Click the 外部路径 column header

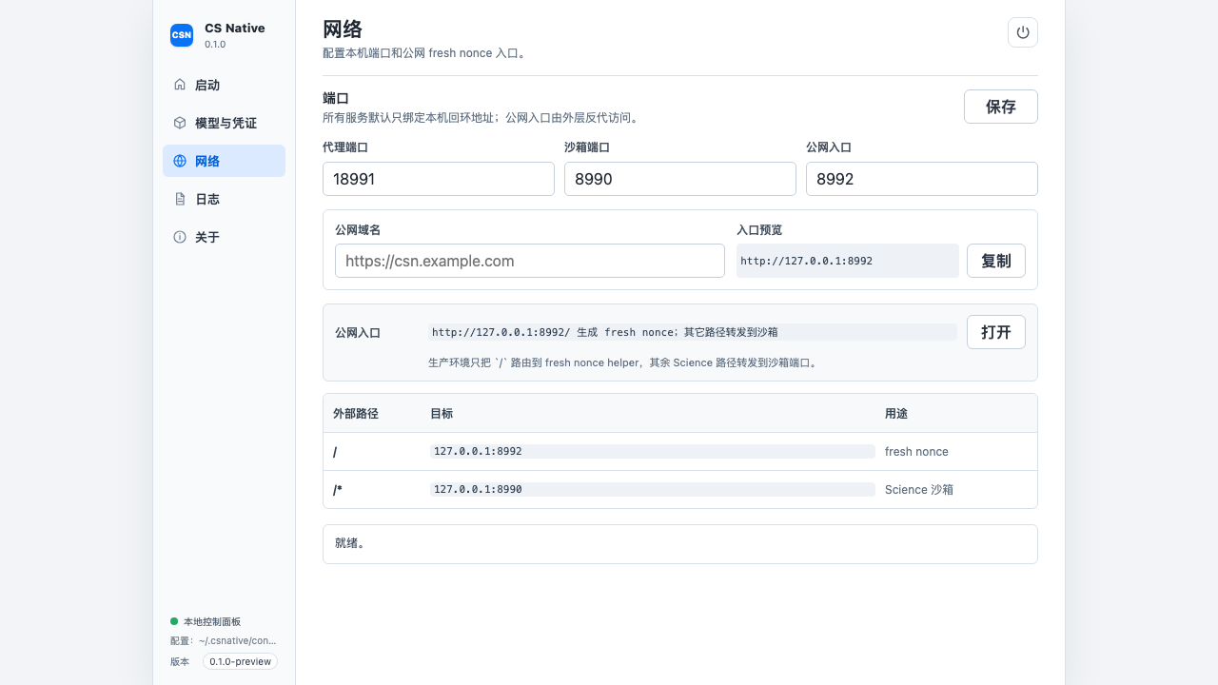[356, 414]
